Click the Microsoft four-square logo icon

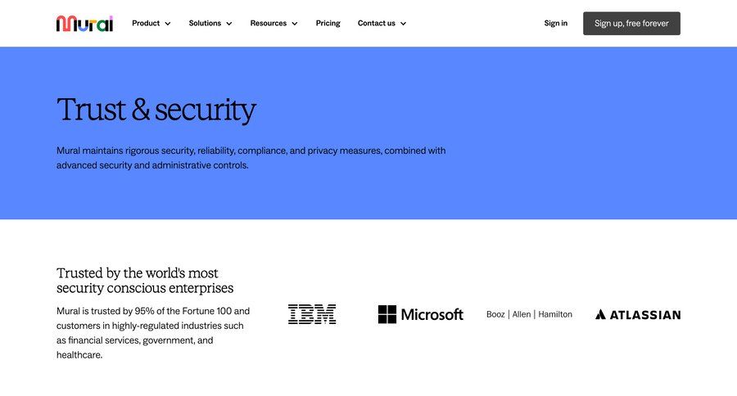coord(387,314)
